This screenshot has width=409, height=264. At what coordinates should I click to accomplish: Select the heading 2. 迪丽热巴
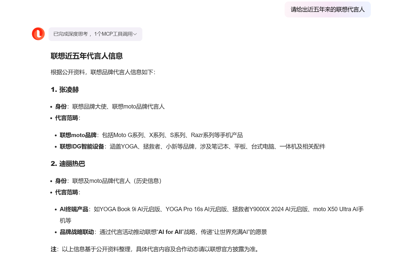pos(68,164)
